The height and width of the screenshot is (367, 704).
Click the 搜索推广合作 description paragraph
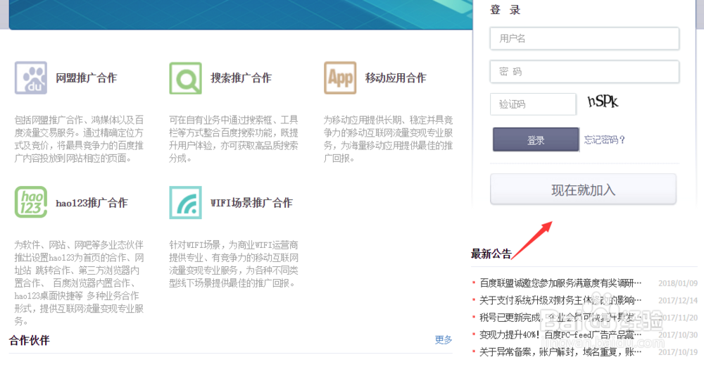pyautogui.click(x=234, y=139)
